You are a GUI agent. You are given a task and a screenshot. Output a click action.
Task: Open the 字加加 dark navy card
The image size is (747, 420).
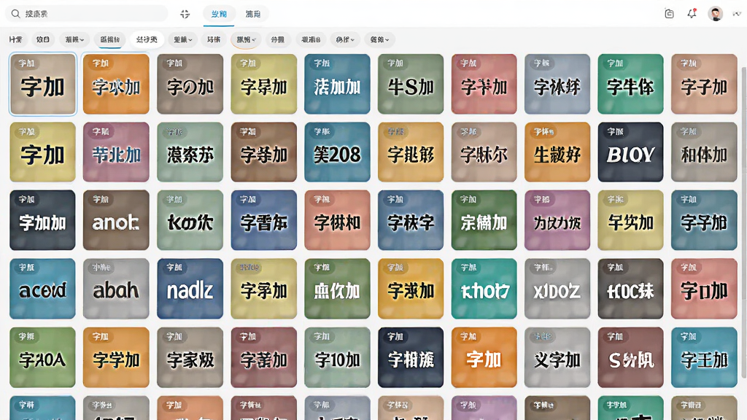[42, 220]
